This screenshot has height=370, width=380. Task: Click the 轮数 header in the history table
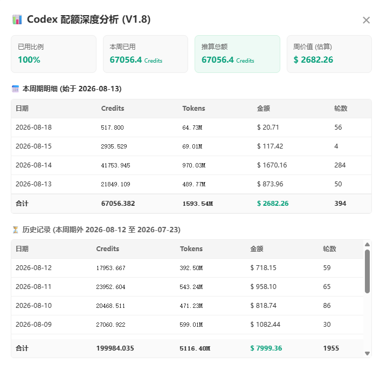tap(329, 249)
